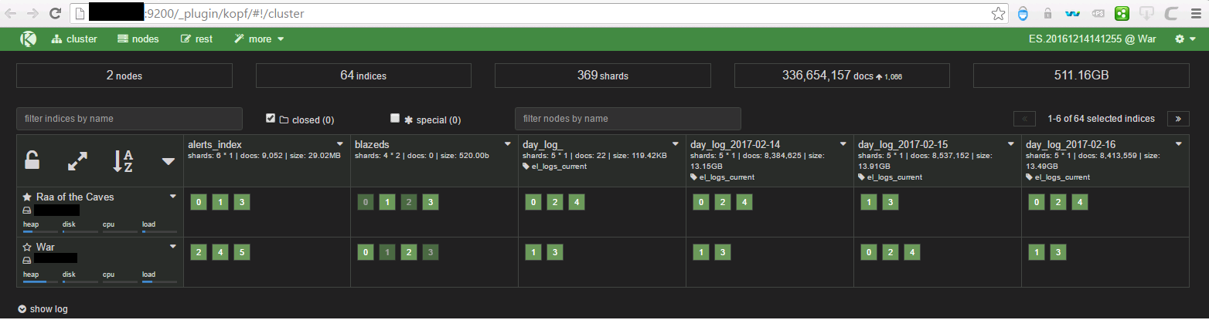The image size is (1209, 320).
Task: Open the alerts_index dropdown menu
Action: (x=340, y=144)
